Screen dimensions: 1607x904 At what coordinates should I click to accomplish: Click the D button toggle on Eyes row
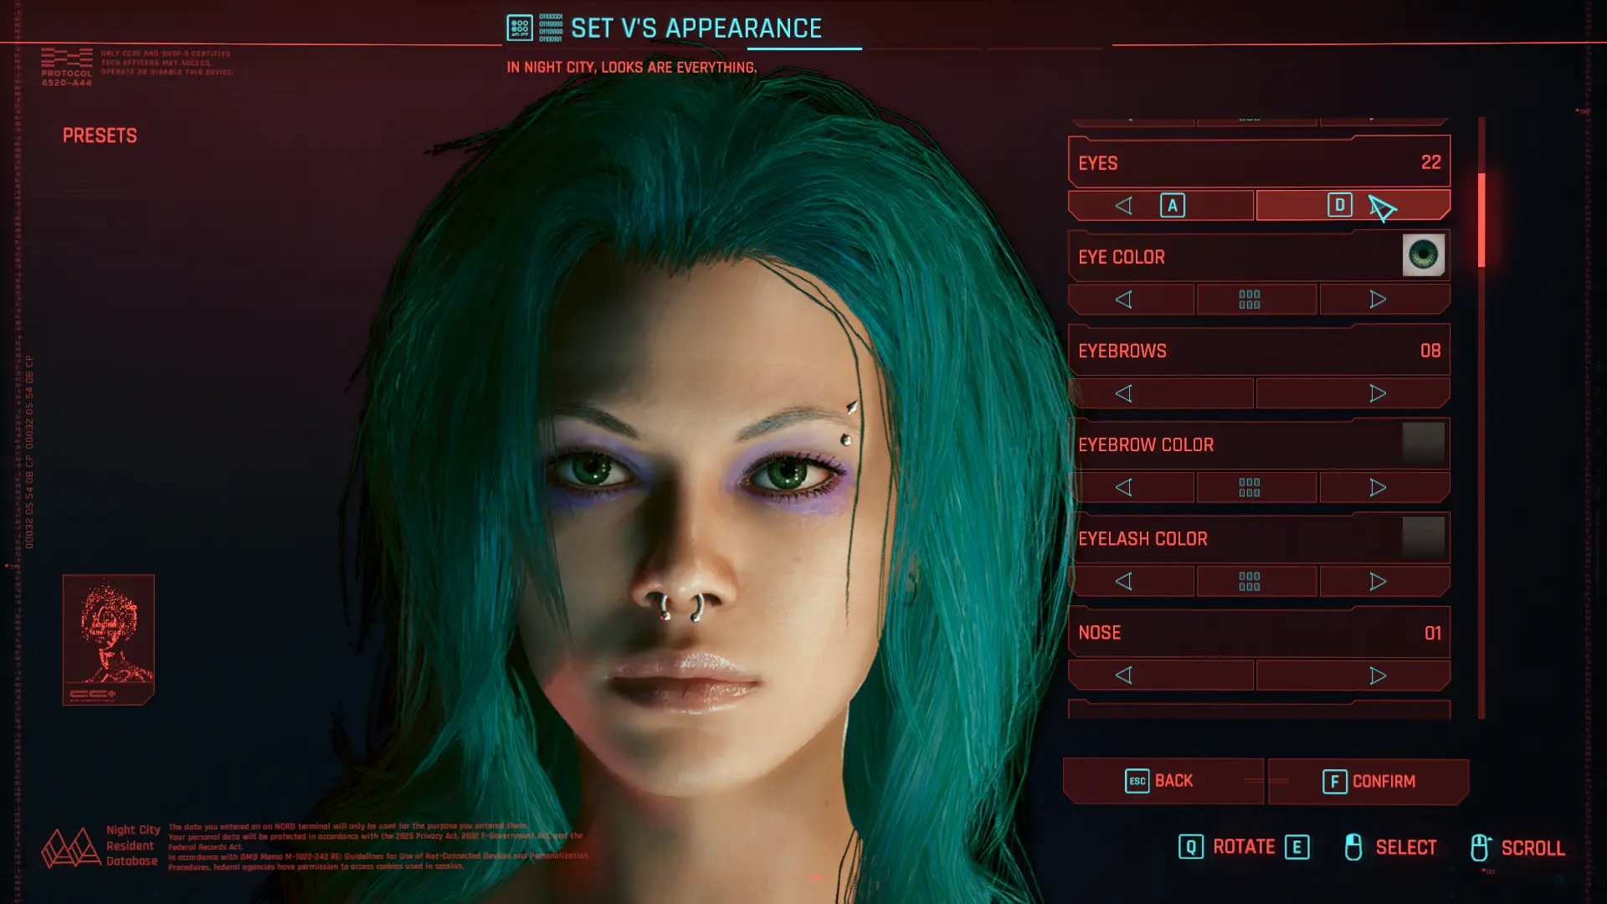pyautogui.click(x=1340, y=205)
